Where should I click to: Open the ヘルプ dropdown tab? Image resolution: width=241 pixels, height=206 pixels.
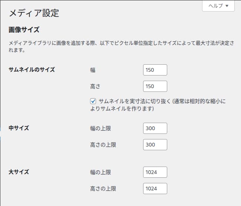tap(218, 6)
